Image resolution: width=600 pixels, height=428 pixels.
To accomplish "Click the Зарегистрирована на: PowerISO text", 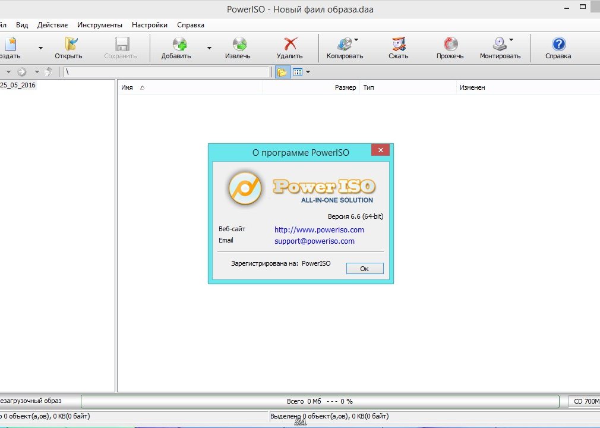I will [x=281, y=263].
